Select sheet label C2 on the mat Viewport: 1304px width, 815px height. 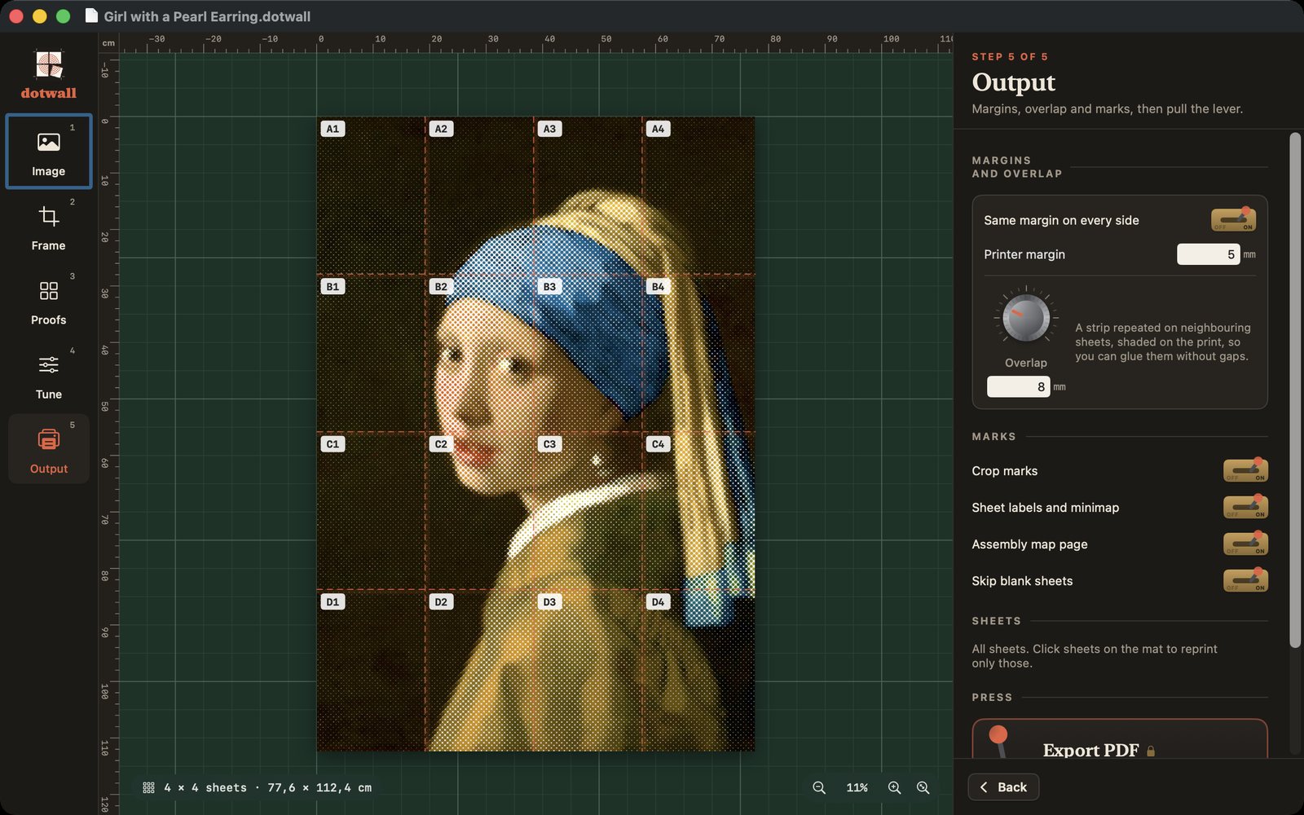pyautogui.click(x=441, y=444)
